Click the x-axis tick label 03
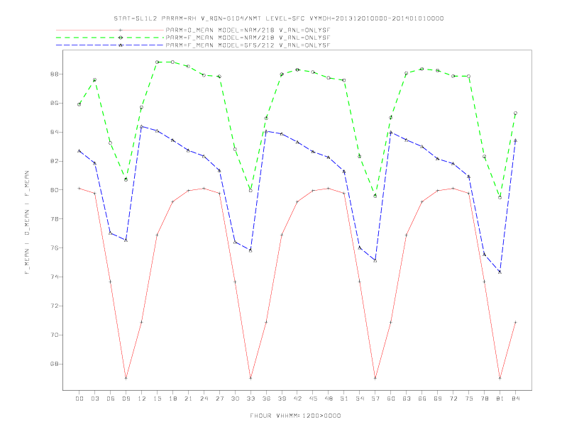 [x=95, y=399]
